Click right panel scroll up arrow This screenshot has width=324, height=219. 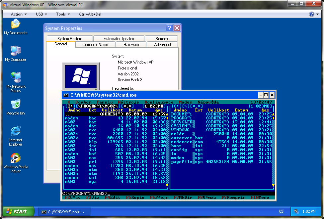(273, 114)
